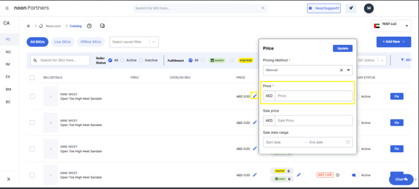Viewport: 419px width, 189px height.
Task: Focus the top Search for SKU field
Action: (200, 8)
